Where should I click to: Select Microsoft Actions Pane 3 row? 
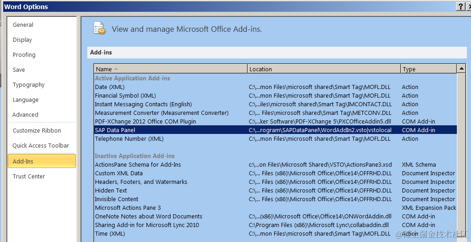point(276,208)
